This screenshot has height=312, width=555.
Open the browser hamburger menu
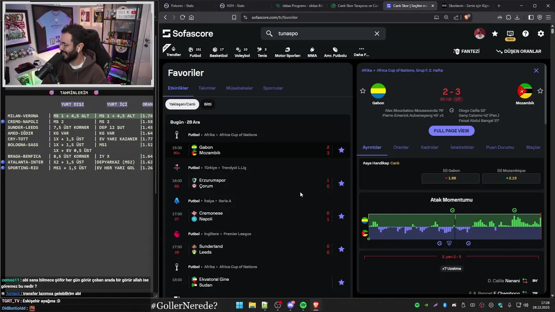point(548,17)
